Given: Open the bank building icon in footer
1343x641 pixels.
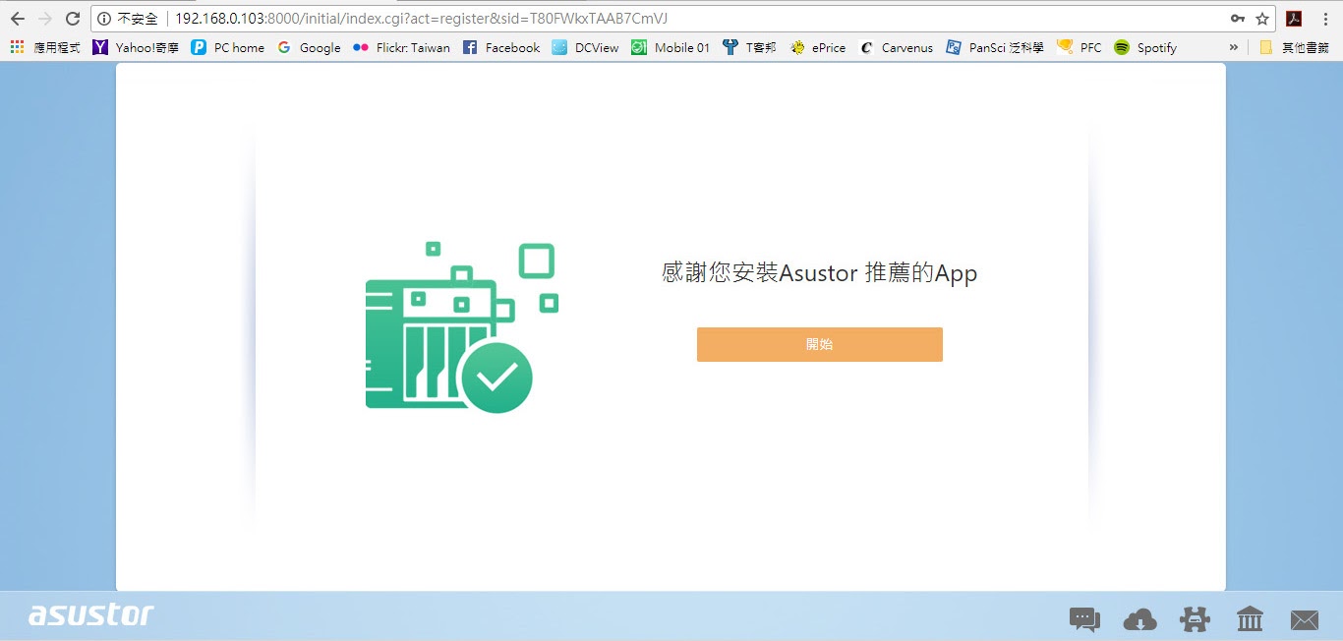Looking at the screenshot, I should (x=1250, y=619).
